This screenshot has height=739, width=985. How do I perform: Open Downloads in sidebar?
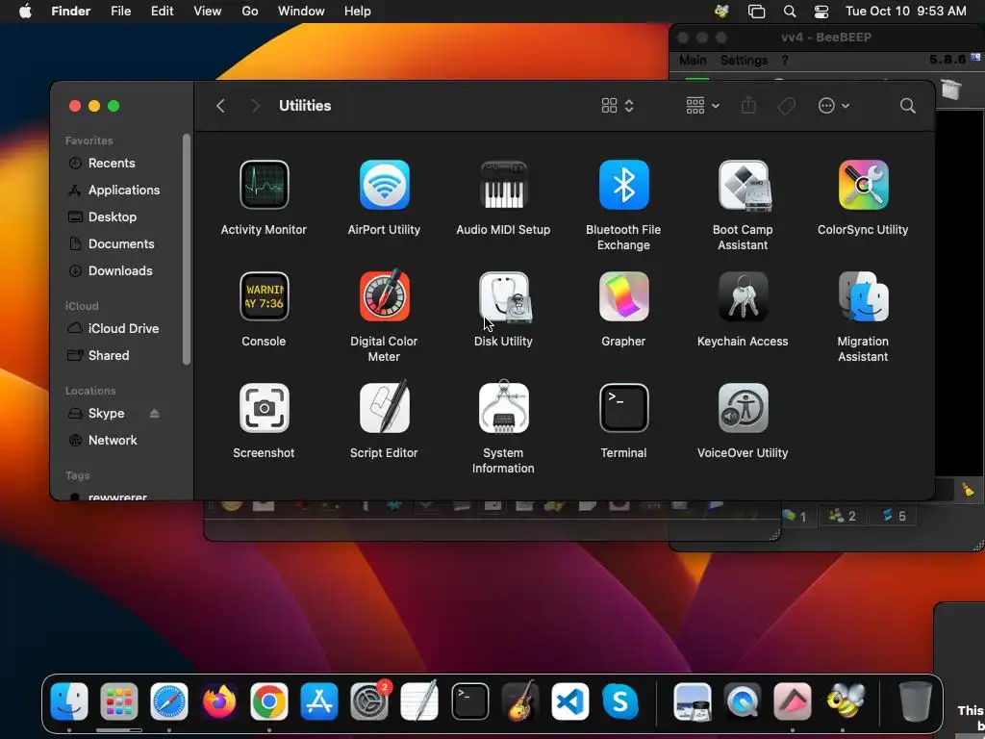pos(122,270)
